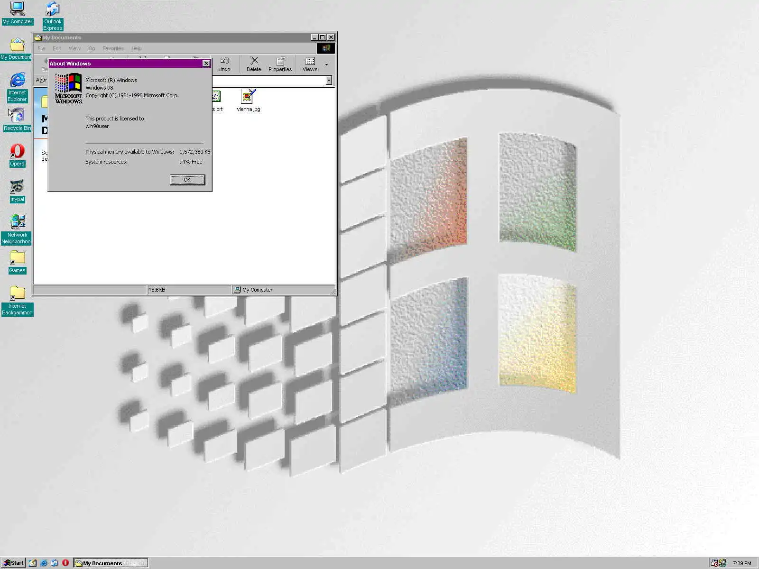Open the Help menu in My Documents
This screenshot has width=759, height=569.
[x=136, y=48]
